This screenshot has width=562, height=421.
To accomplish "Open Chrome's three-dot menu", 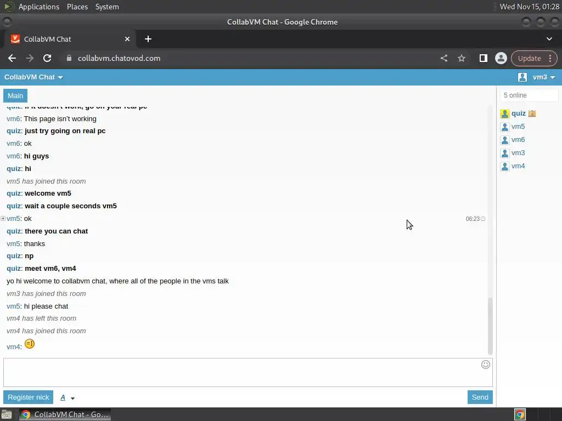I will click(550, 58).
